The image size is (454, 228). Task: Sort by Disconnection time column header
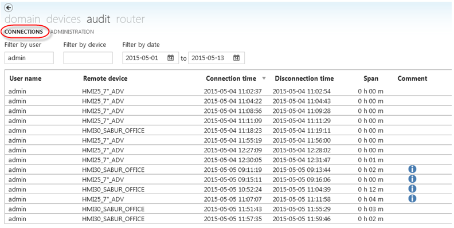click(x=304, y=78)
